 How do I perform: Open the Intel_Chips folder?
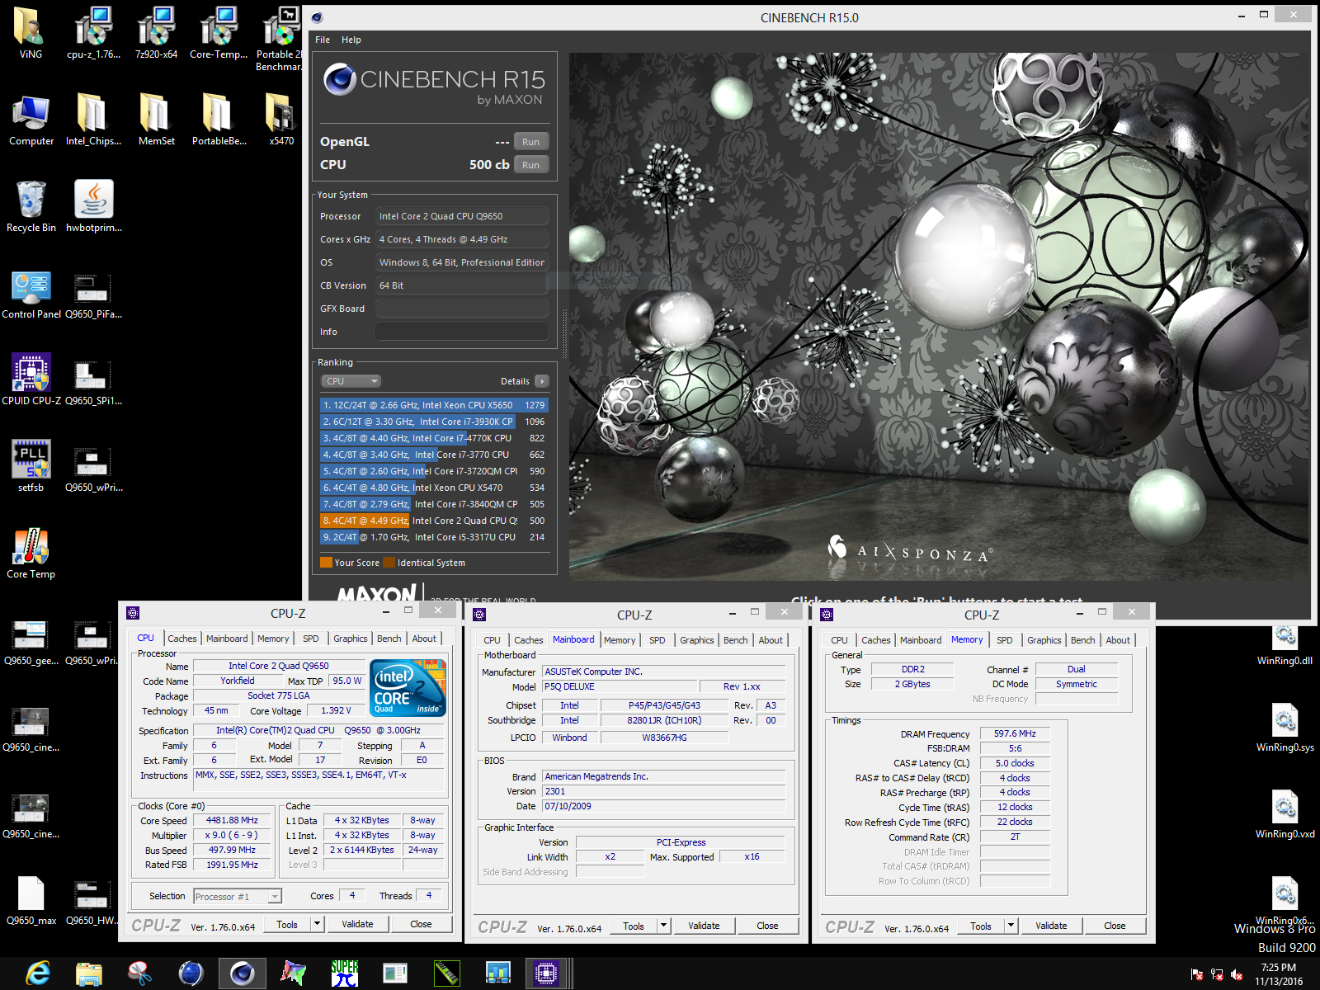tap(93, 120)
